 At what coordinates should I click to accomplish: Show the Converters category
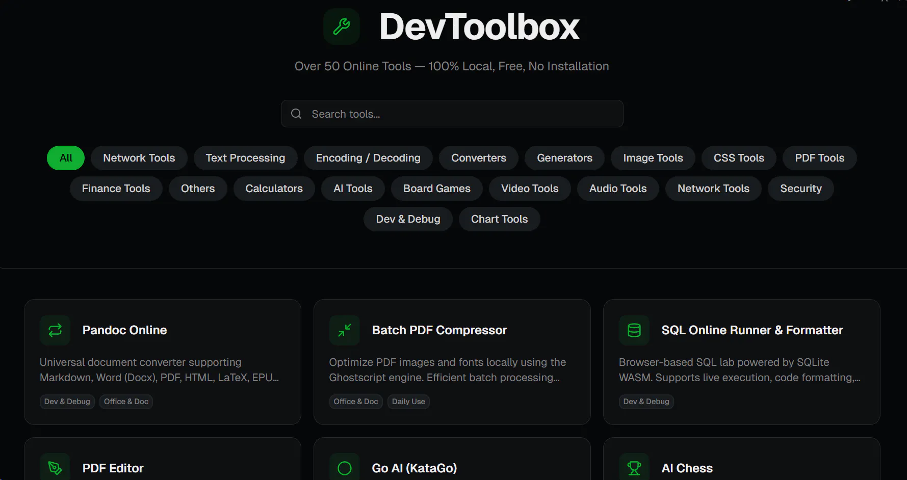pyautogui.click(x=479, y=158)
